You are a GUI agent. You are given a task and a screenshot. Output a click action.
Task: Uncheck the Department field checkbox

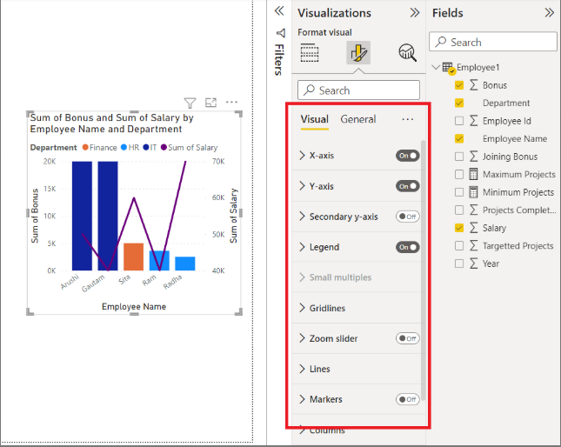point(459,103)
